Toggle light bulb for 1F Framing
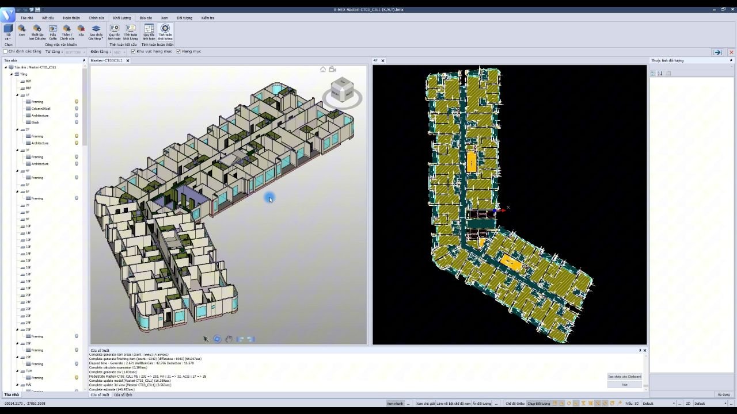The image size is (737, 414). (77, 102)
